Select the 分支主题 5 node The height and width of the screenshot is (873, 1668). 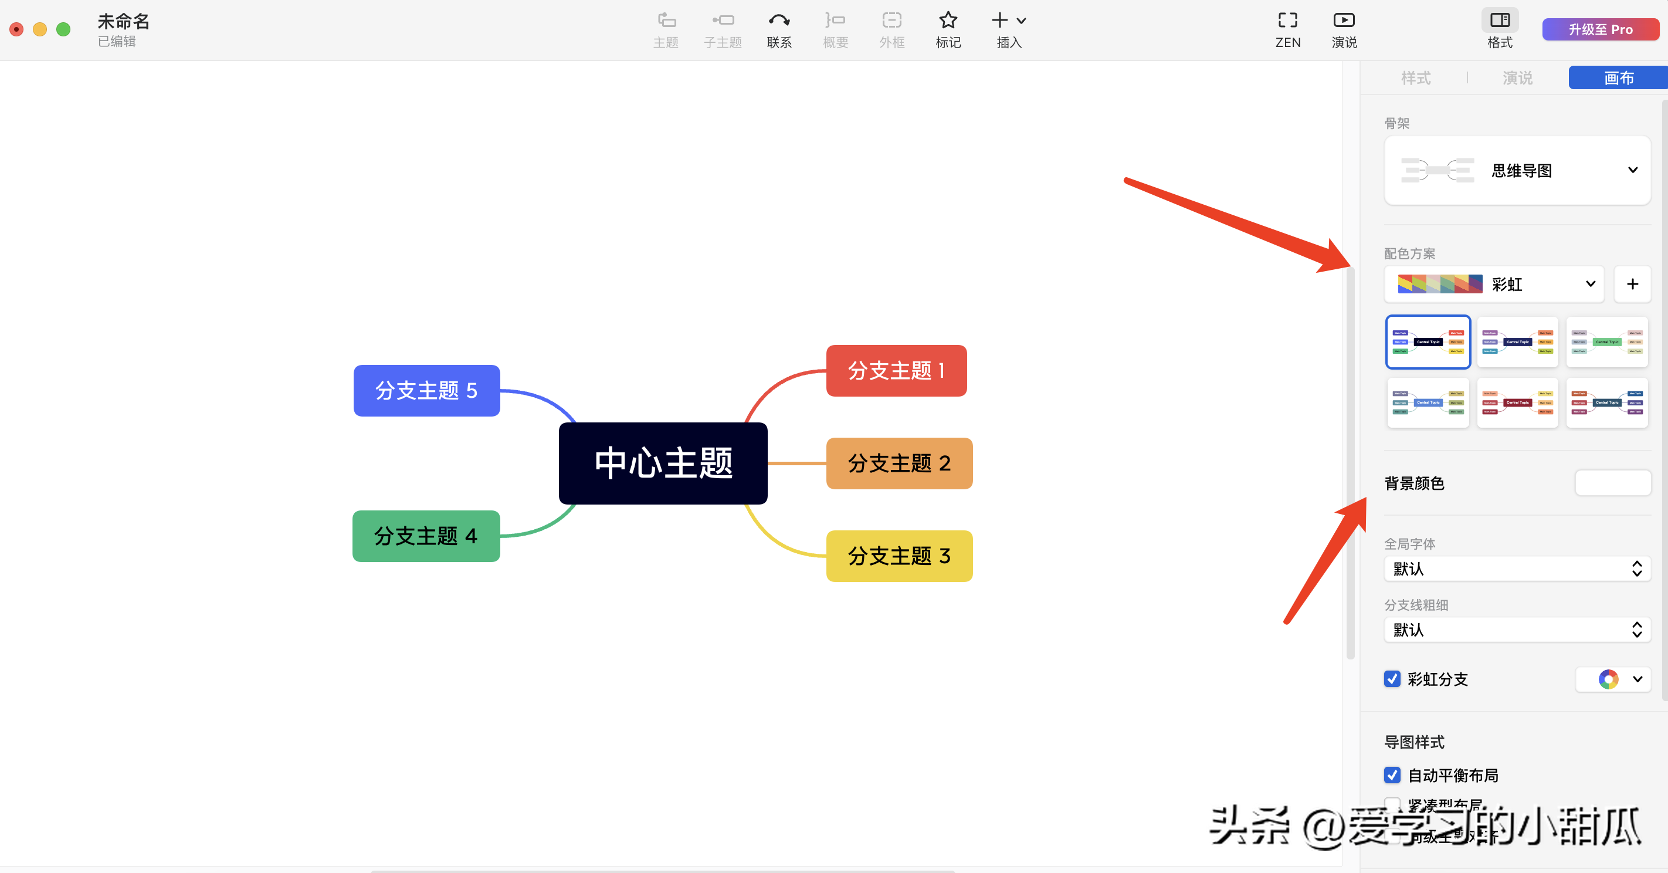click(427, 390)
